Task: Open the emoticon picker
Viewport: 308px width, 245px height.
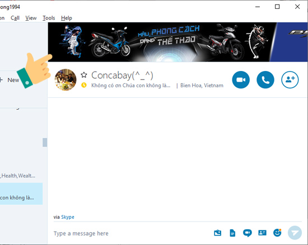Action: pyautogui.click(x=277, y=233)
